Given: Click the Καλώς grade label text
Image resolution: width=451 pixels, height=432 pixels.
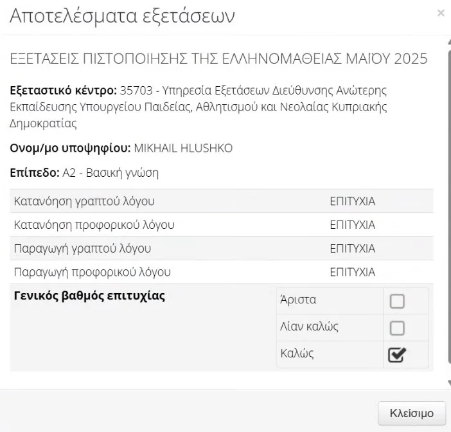Looking at the screenshot, I should [297, 353].
